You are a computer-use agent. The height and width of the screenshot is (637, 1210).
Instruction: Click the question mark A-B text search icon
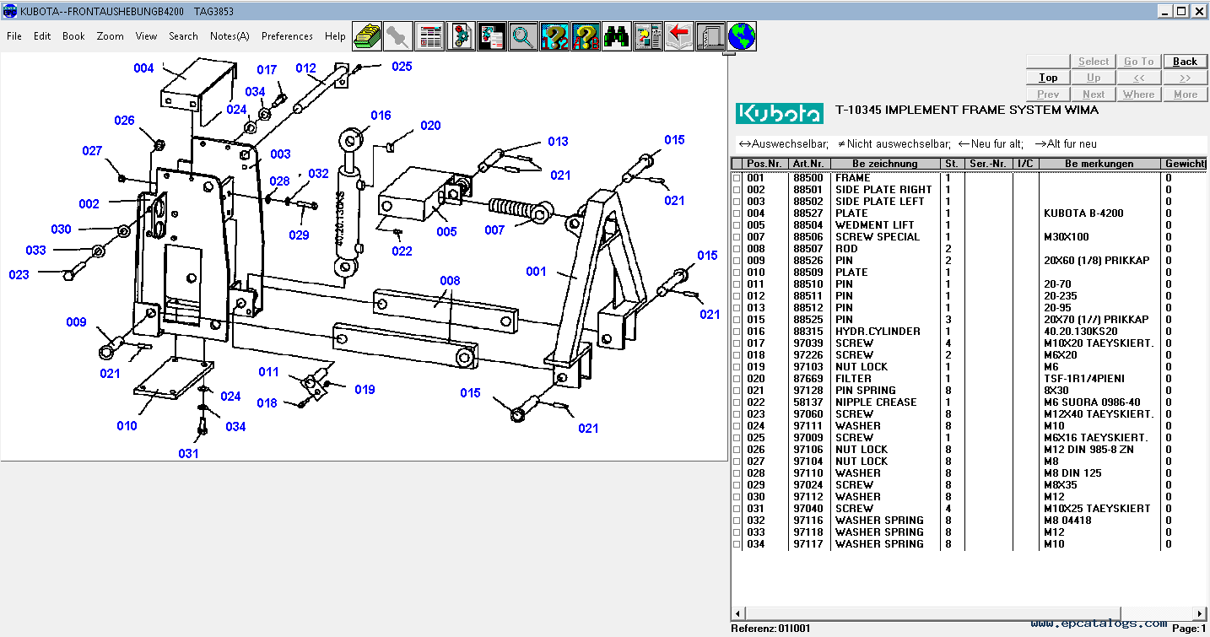585,36
